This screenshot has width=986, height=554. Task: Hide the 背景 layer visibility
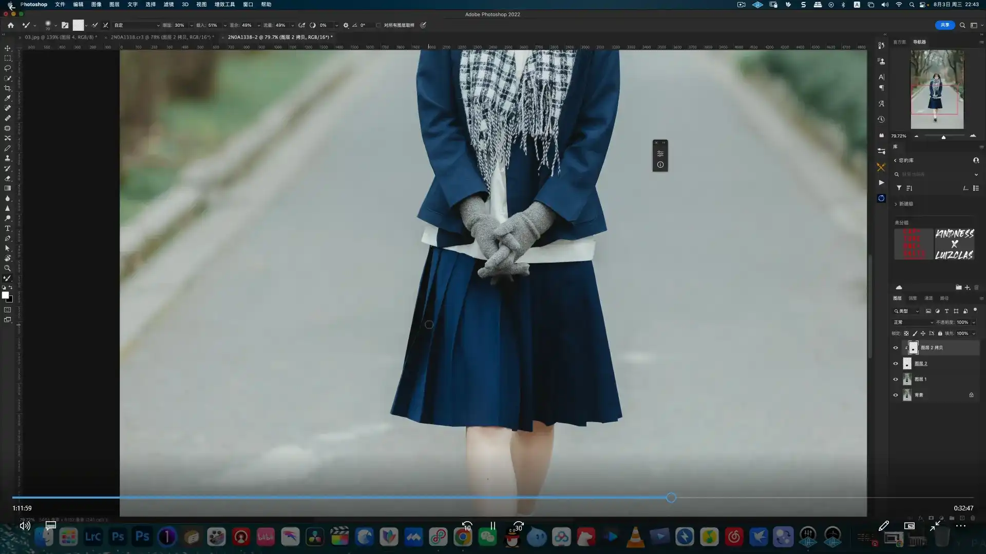896,394
